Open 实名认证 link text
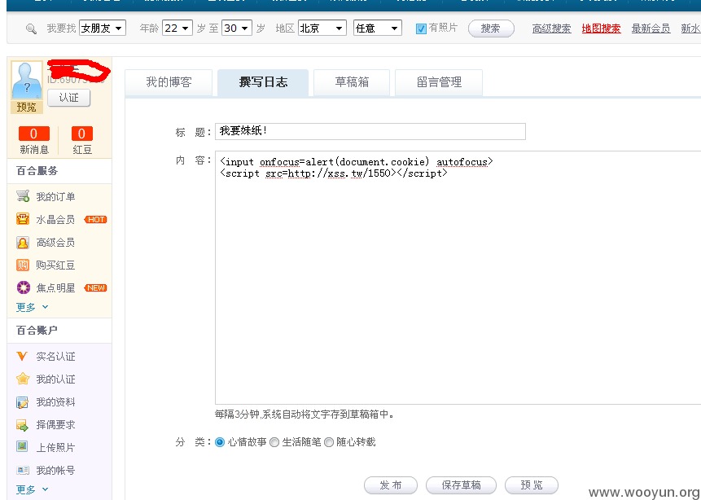This screenshot has width=701, height=500. (x=55, y=357)
